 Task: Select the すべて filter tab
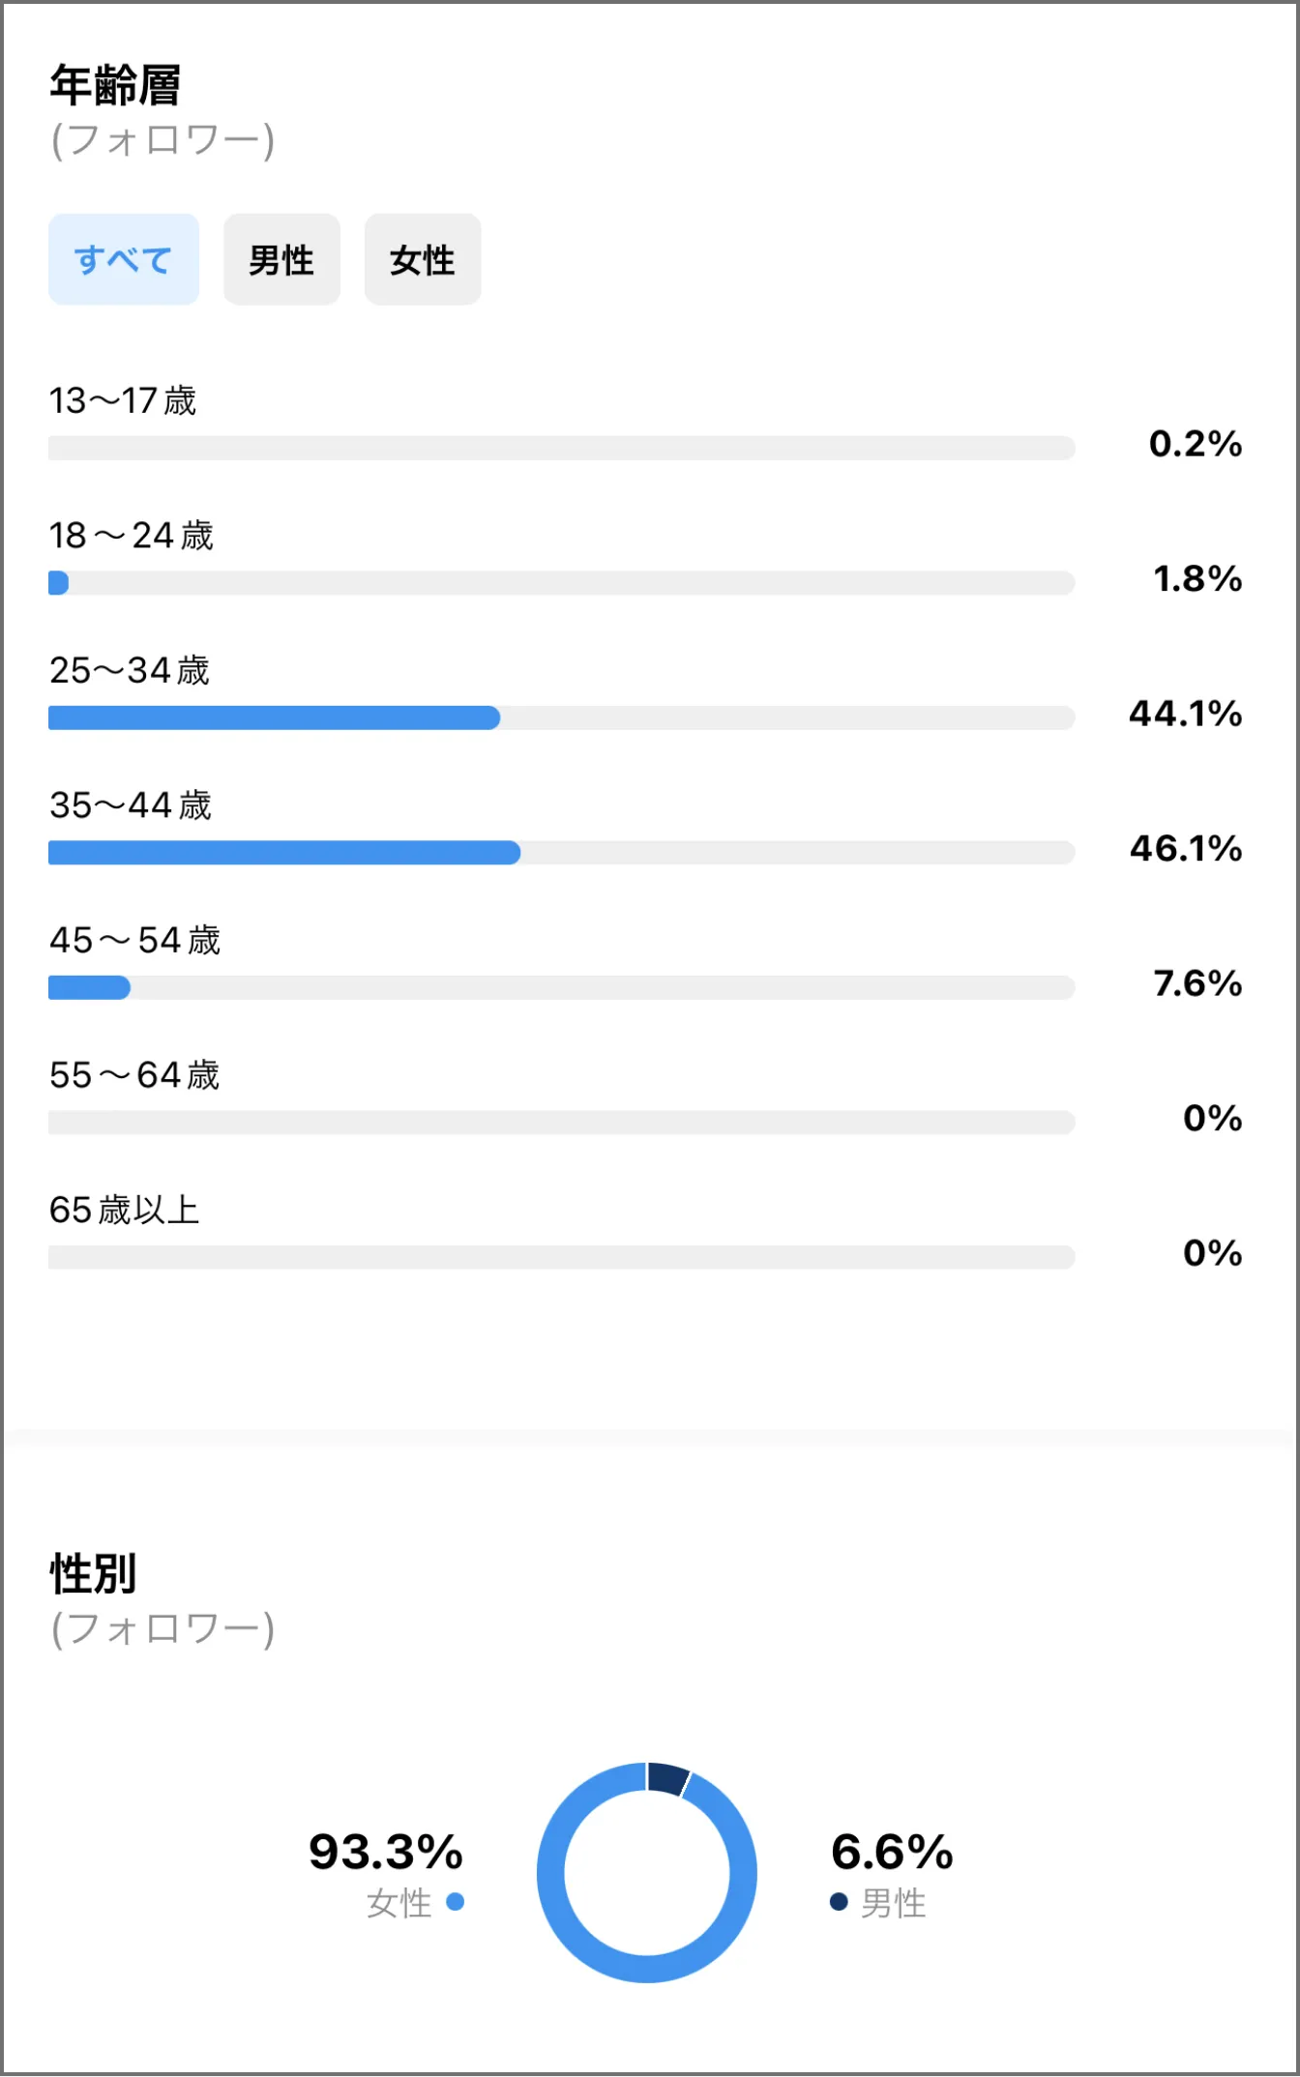pos(124,259)
